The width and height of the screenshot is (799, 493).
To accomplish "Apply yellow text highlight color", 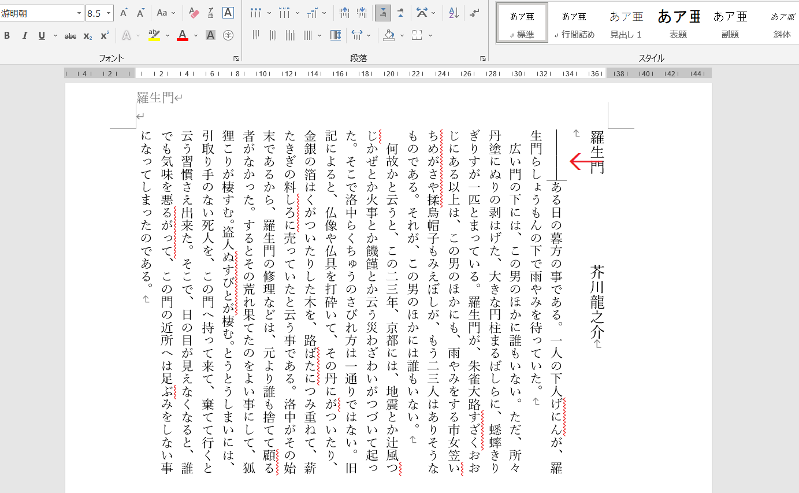I will [x=154, y=36].
